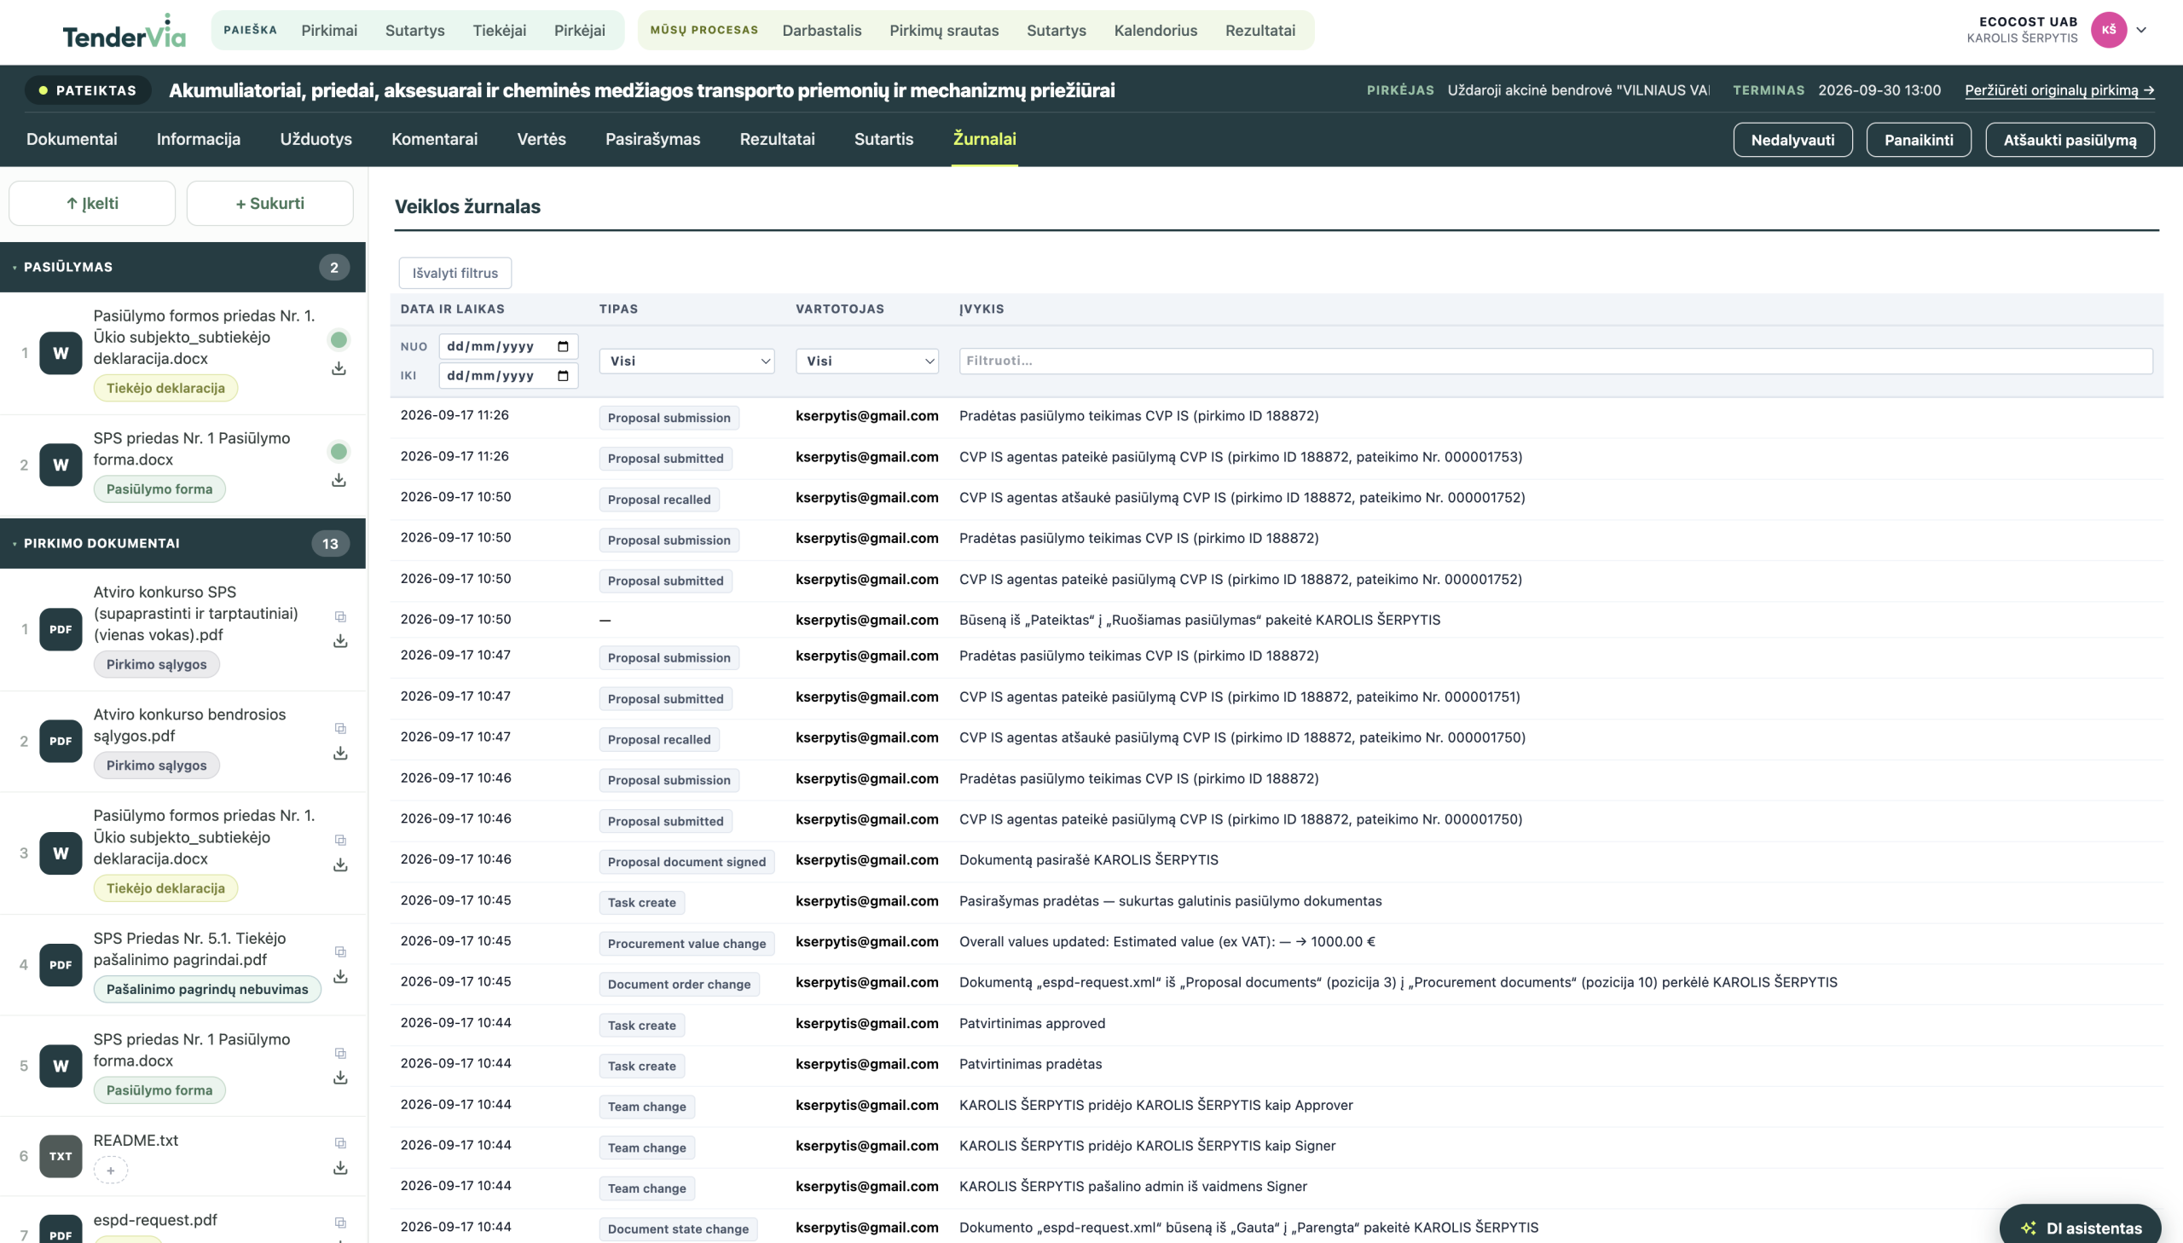Open the Tipas filter dropdown
This screenshot has height=1243, width=2183.
686,361
